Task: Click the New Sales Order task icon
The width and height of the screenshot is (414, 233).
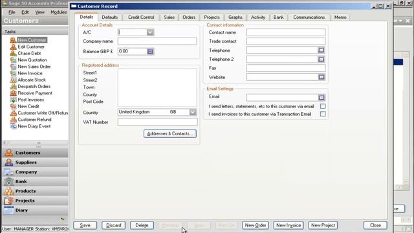Action: 13,67
